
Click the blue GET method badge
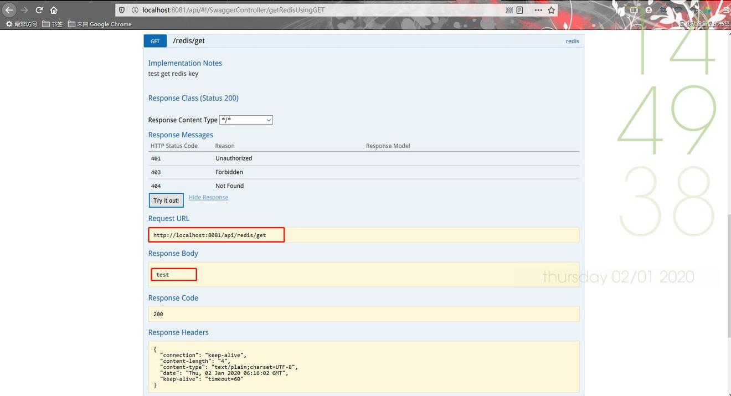pos(155,41)
